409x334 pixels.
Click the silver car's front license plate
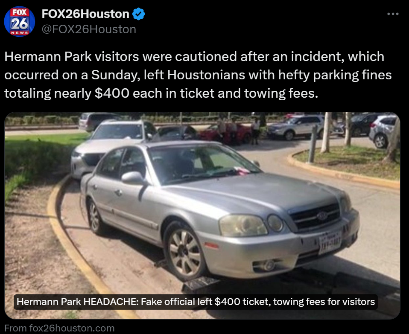(x=330, y=243)
